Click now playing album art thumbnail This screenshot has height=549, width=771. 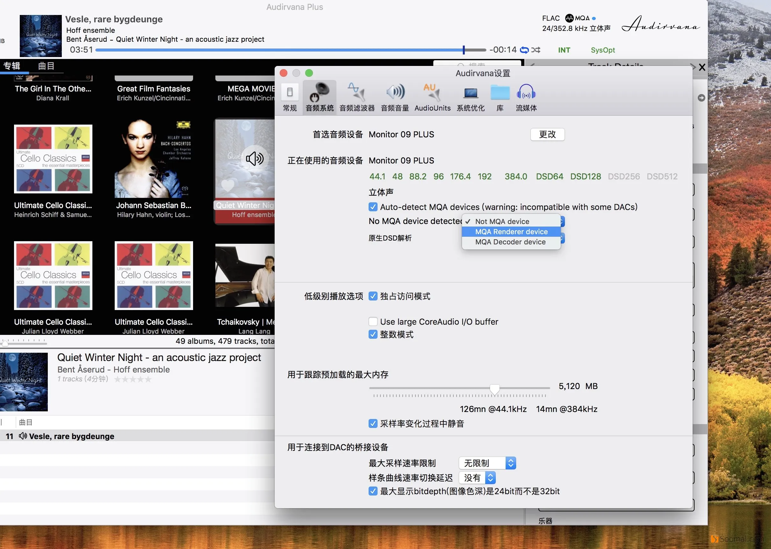(x=40, y=36)
